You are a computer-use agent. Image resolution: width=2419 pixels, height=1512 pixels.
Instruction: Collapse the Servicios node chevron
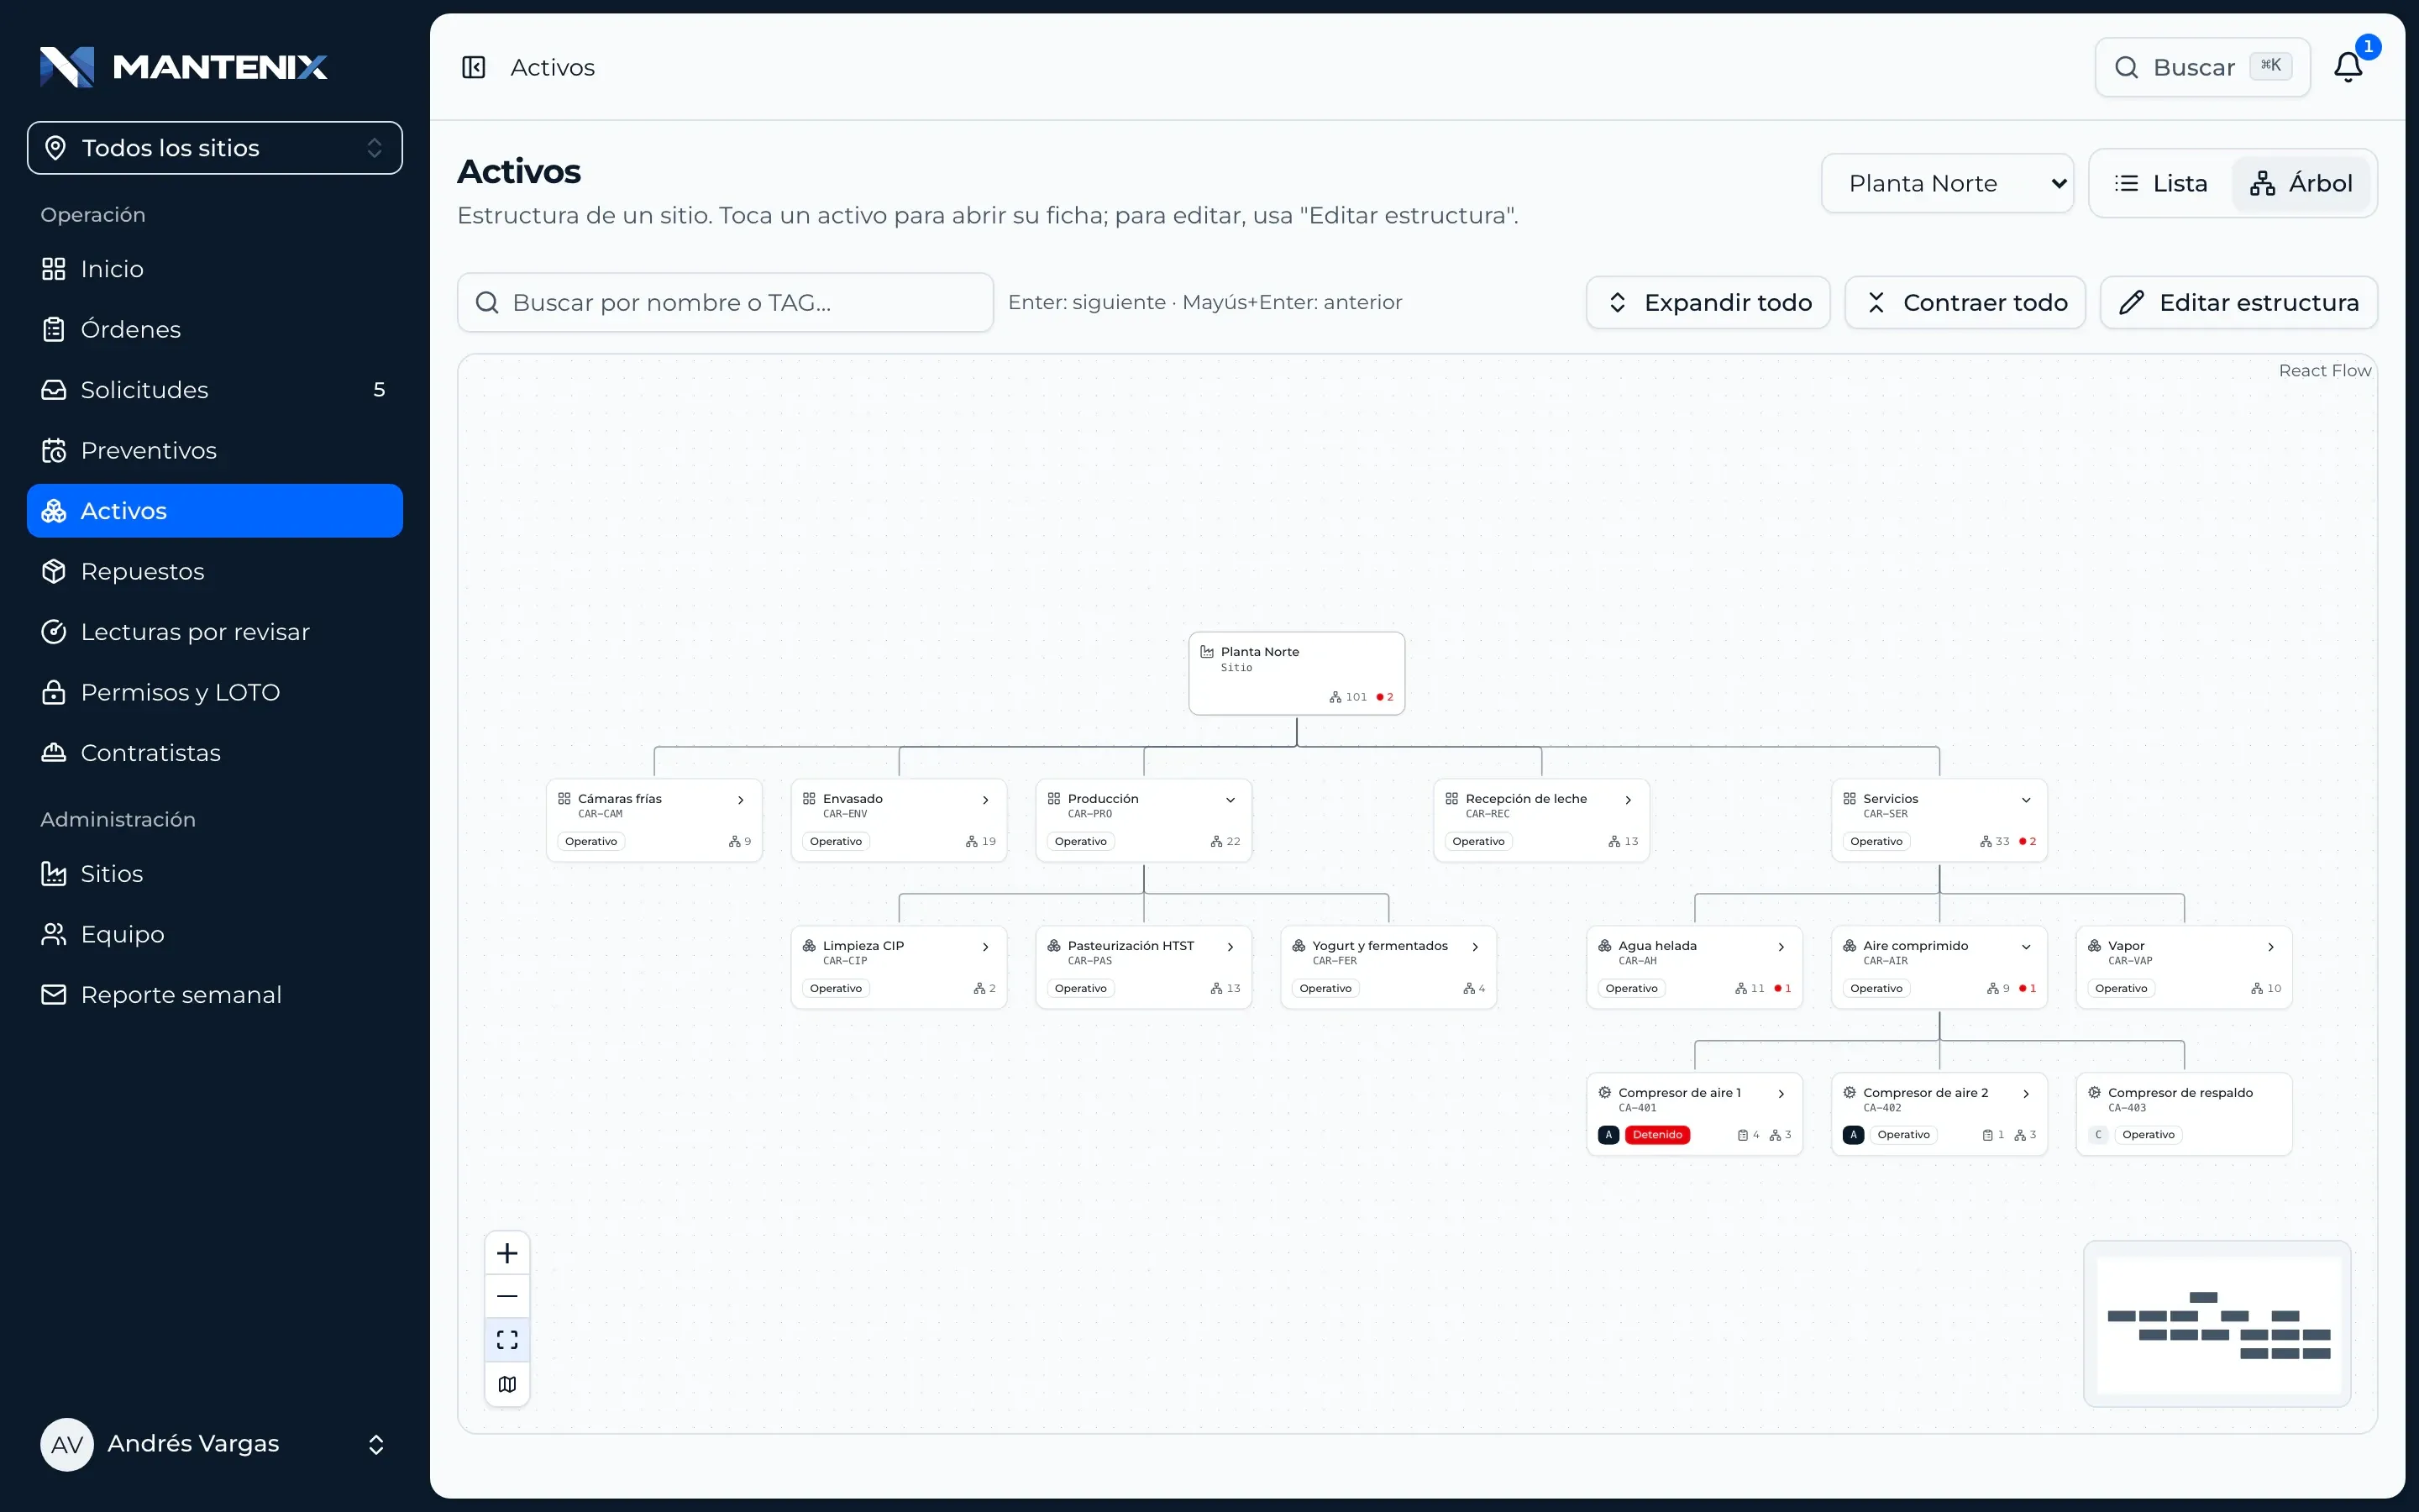2026,800
